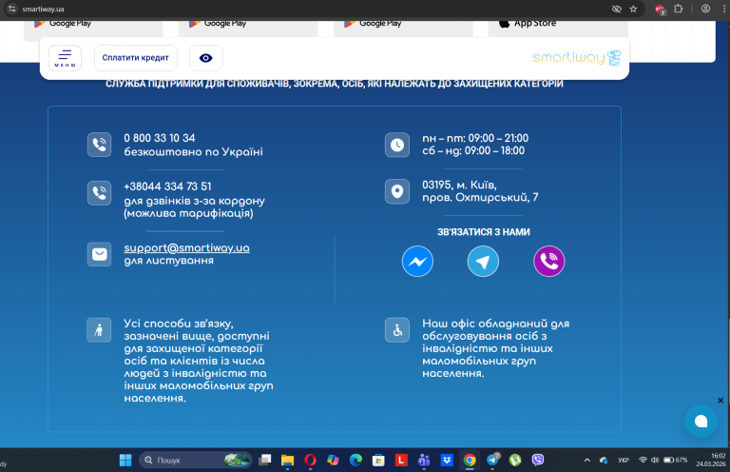Open Chrome extensions puzzle icon

point(679,9)
